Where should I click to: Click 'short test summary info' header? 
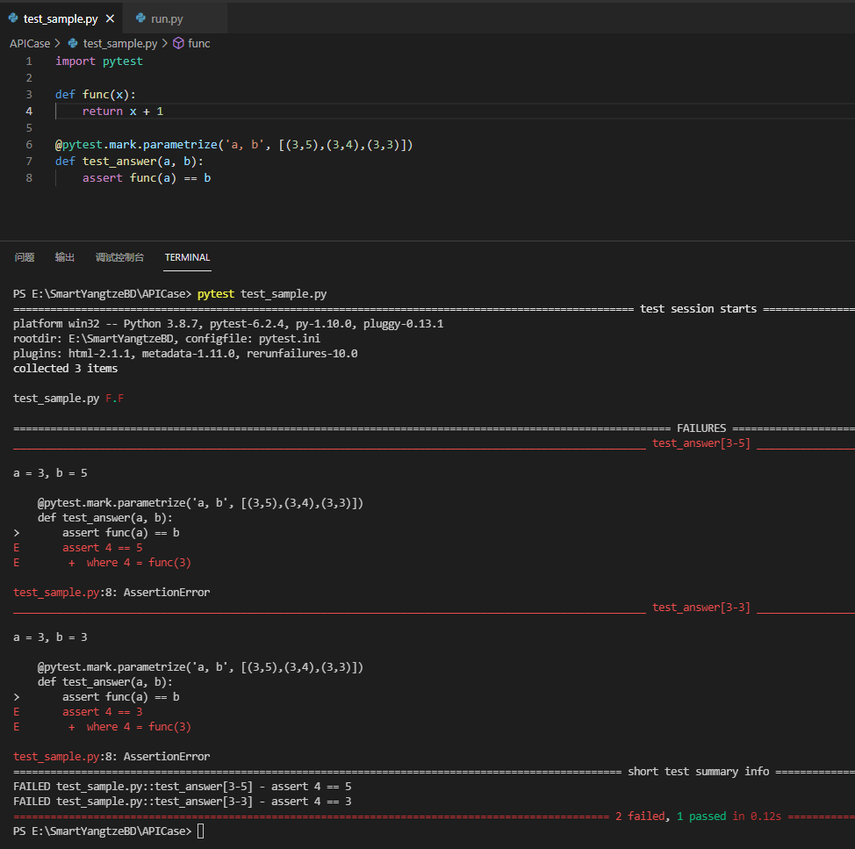[699, 772]
